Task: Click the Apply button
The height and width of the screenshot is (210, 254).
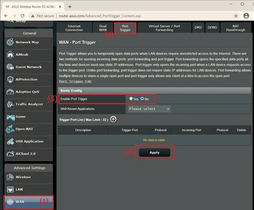Action: 154,153
